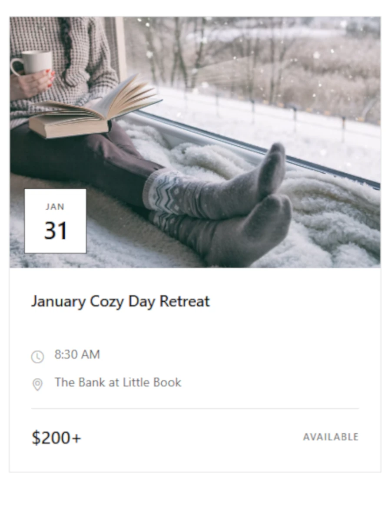Click the clock icon beside the event time
Viewport: 391px width, 521px height.
[x=37, y=357]
